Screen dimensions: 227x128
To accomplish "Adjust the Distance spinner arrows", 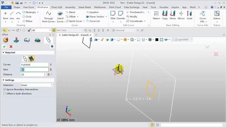I will pos(45,74).
